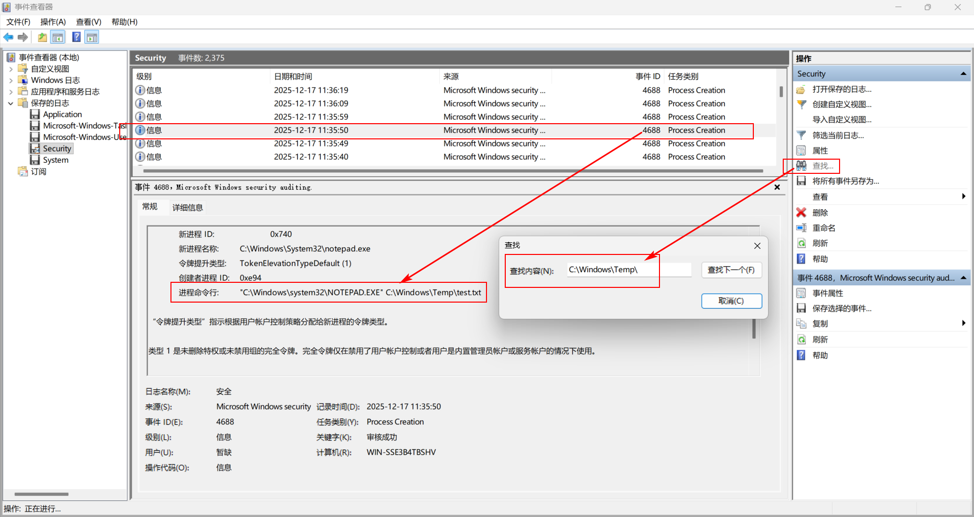Open the Help menu
The height and width of the screenshot is (517, 974).
point(124,22)
